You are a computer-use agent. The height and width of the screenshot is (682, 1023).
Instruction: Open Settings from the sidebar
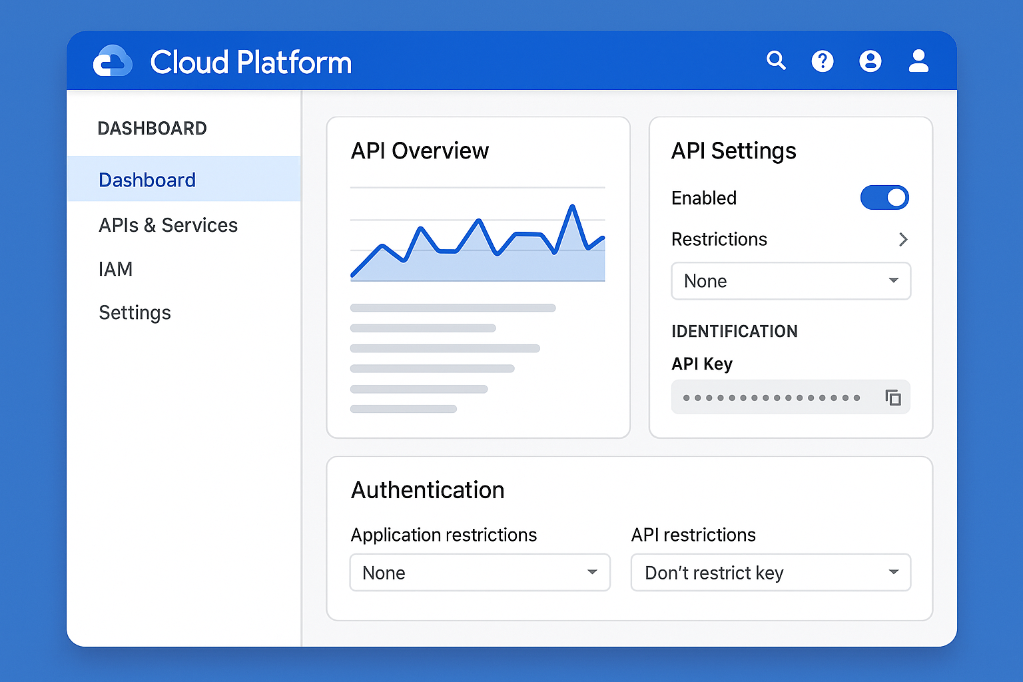[x=135, y=312]
